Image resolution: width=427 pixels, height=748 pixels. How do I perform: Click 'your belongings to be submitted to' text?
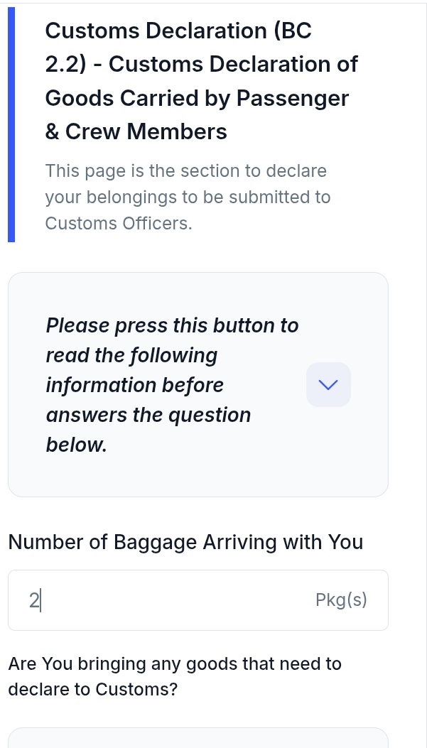[x=188, y=197]
